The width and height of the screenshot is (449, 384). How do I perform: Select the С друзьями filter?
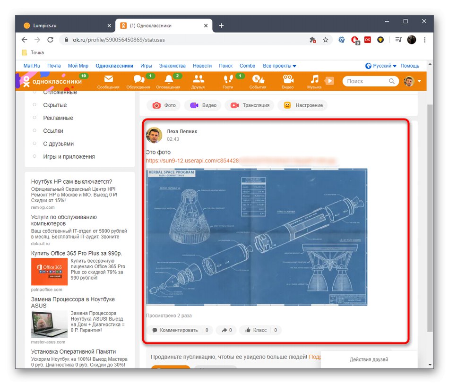pos(59,144)
